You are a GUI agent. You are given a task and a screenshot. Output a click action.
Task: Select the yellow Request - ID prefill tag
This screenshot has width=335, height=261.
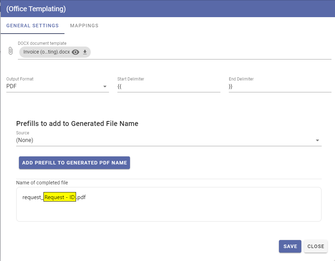tap(60, 197)
